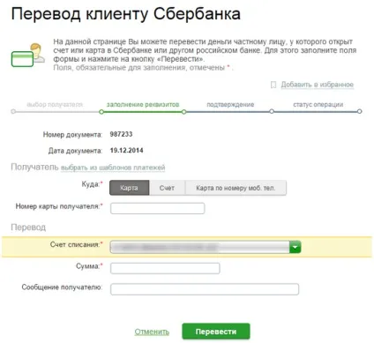Viewport: 374px width, 343px height.
Task: Focus the Сумма input field
Action: (x=165, y=268)
